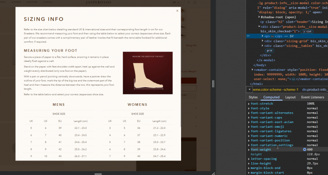Expand the #shadow-root node
The height and width of the screenshot is (175, 328).
[259, 17]
